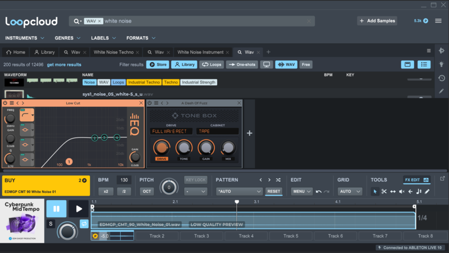
Task: Click the pencil draw tool
Action: tap(427, 191)
